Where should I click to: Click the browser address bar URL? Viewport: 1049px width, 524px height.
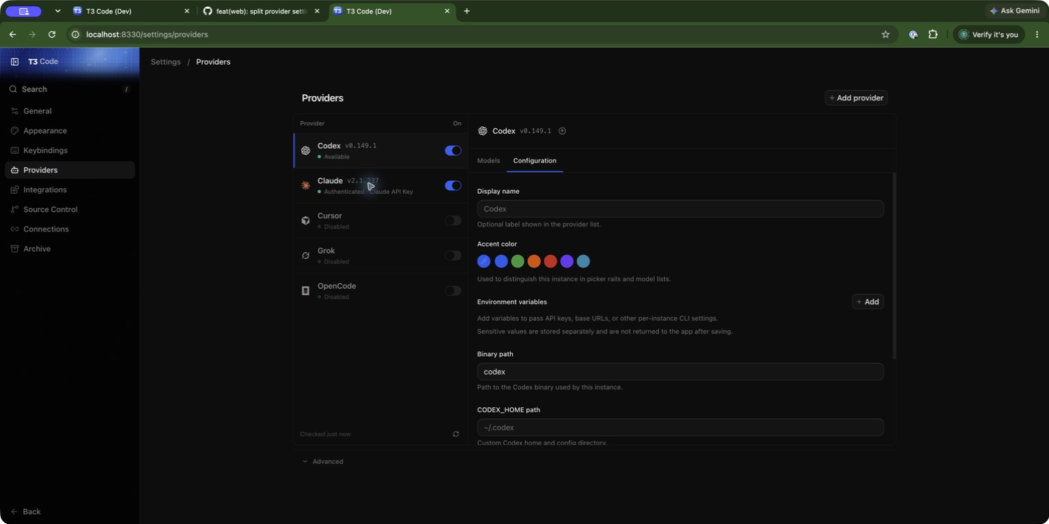point(147,34)
